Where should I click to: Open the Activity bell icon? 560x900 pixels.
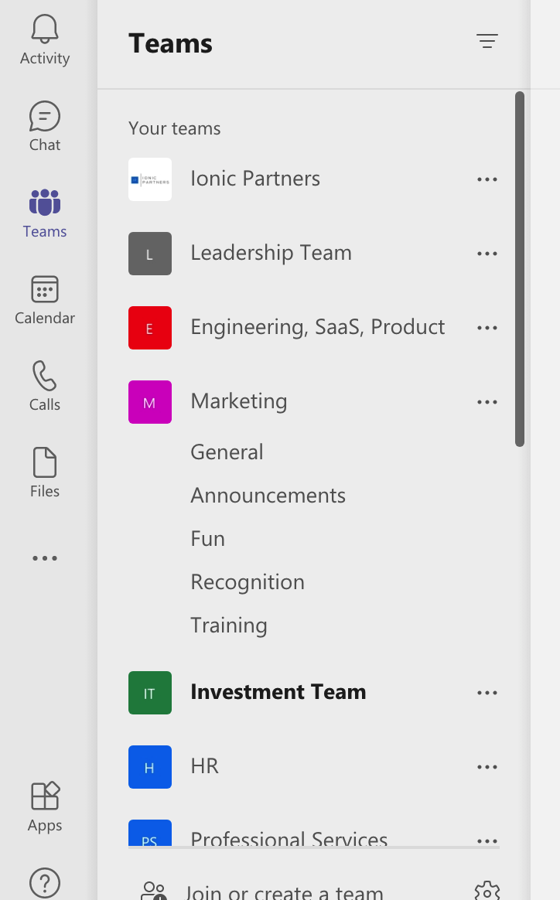coord(44,31)
